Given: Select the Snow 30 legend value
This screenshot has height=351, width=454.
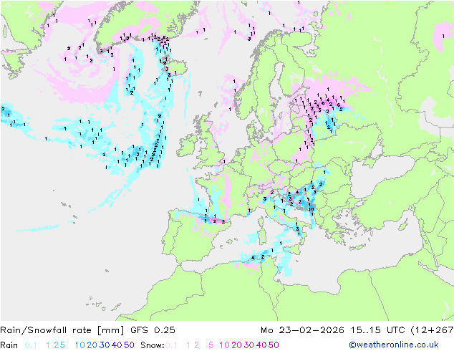Looking at the screenshot, I should click(249, 345).
